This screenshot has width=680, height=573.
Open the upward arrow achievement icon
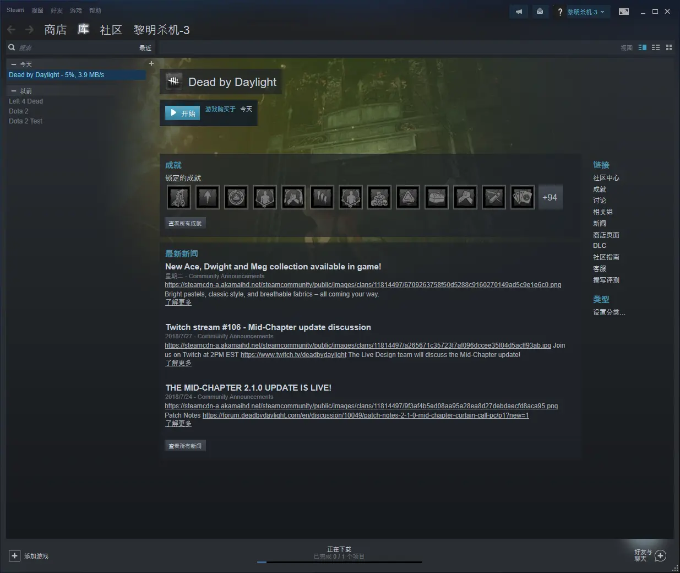pyautogui.click(x=208, y=197)
